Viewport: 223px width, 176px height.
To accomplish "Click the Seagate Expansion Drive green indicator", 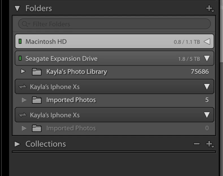I will coord(20,58).
